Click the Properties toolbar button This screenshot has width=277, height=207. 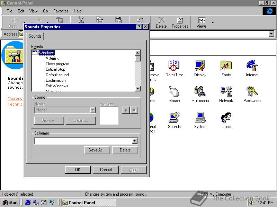pos(180,22)
